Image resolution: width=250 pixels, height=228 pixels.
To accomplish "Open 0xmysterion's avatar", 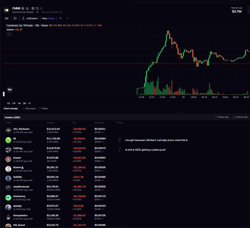I will pos(8,217).
